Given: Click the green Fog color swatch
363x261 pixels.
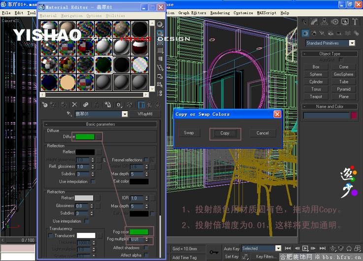Looking at the screenshot, I should pyautogui.click(x=139, y=232).
